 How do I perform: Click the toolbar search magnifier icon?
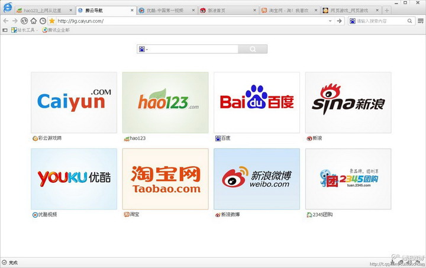[409, 21]
